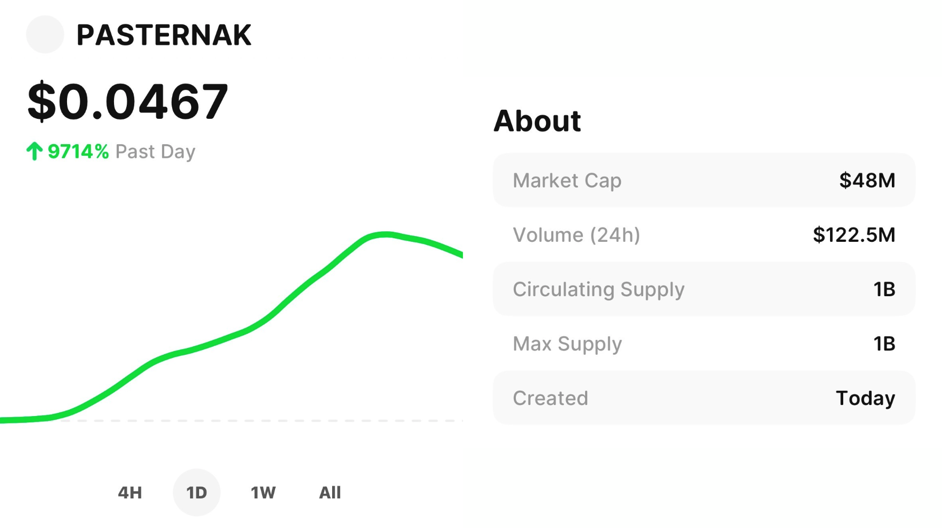Click the $0.0467 current price

click(128, 101)
